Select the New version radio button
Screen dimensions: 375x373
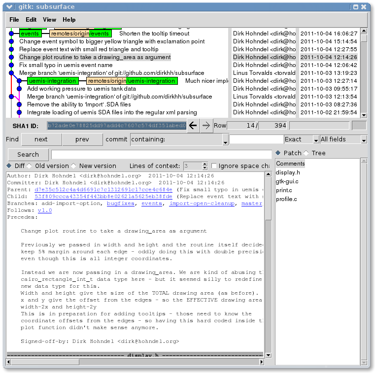pyautogui.click(x=74, y=166)
